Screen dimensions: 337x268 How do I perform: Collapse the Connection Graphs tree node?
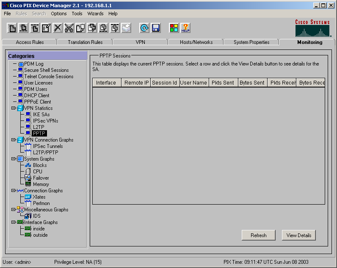point(14,191)
